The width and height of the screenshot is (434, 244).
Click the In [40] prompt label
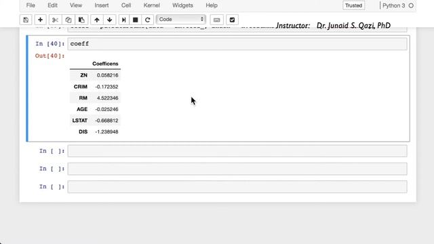50,43
